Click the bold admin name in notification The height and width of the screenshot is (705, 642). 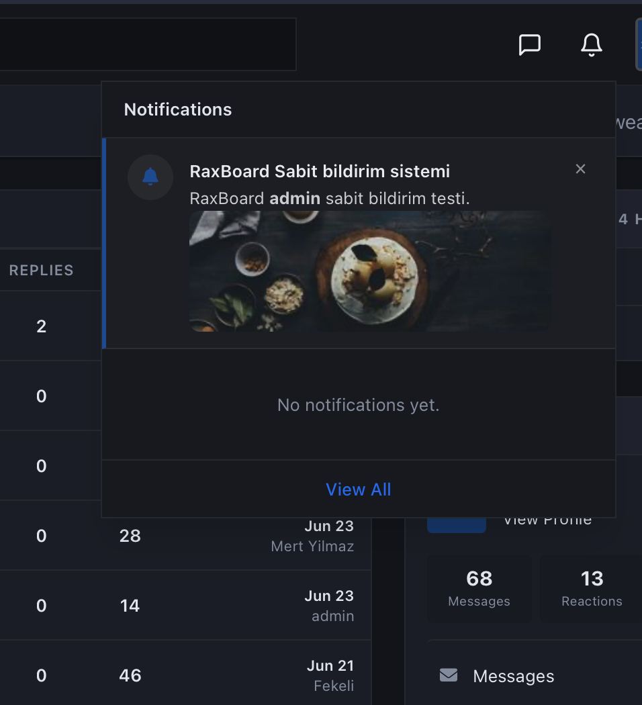click(295, 198)
